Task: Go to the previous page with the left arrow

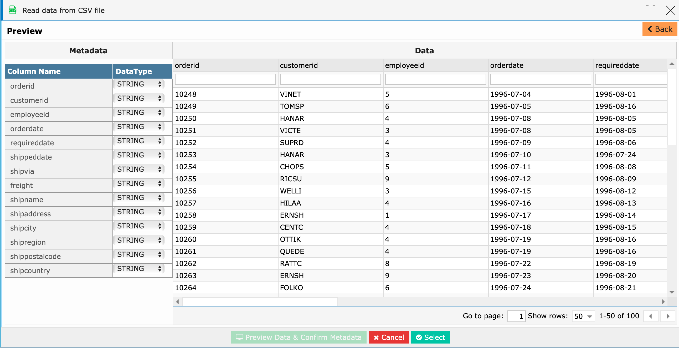Action: [x=651, y=316]
